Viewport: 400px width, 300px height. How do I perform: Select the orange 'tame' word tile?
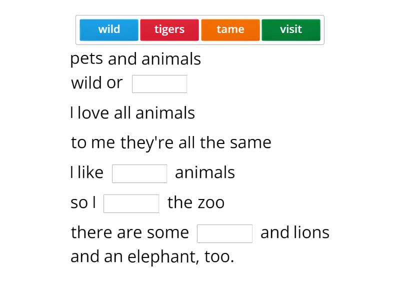coord(230,29)
